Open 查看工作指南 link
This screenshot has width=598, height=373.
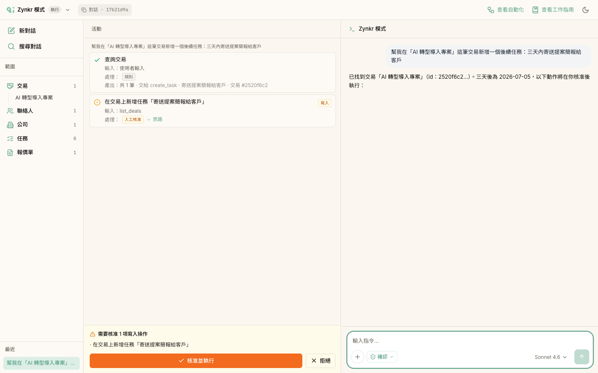[x=553, y=10]
